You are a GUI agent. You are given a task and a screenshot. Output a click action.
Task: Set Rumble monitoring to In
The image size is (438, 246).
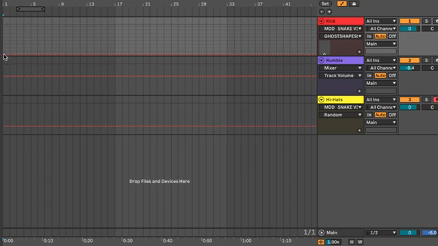(x=370, y=76)
